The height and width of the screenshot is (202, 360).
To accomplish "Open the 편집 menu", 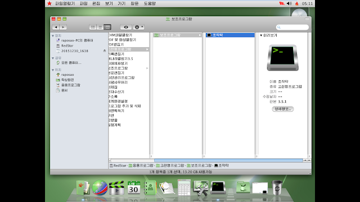I will click(x=96, y=3).
